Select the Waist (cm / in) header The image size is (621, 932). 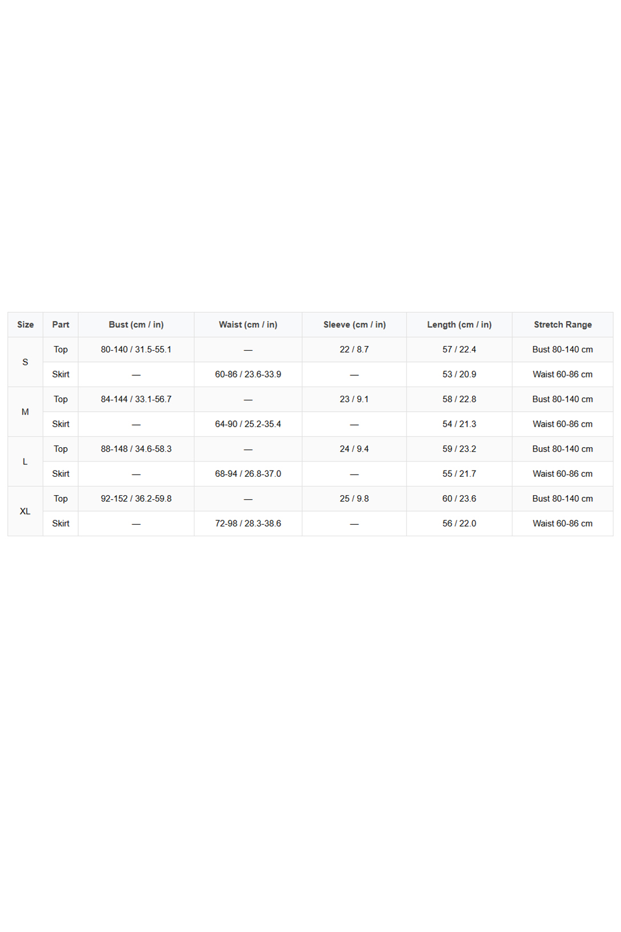click(248, 324)
